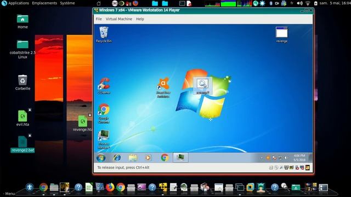Open Windows Media Player from the taskbar
The image size is (351, 197).
click(148, 158)
